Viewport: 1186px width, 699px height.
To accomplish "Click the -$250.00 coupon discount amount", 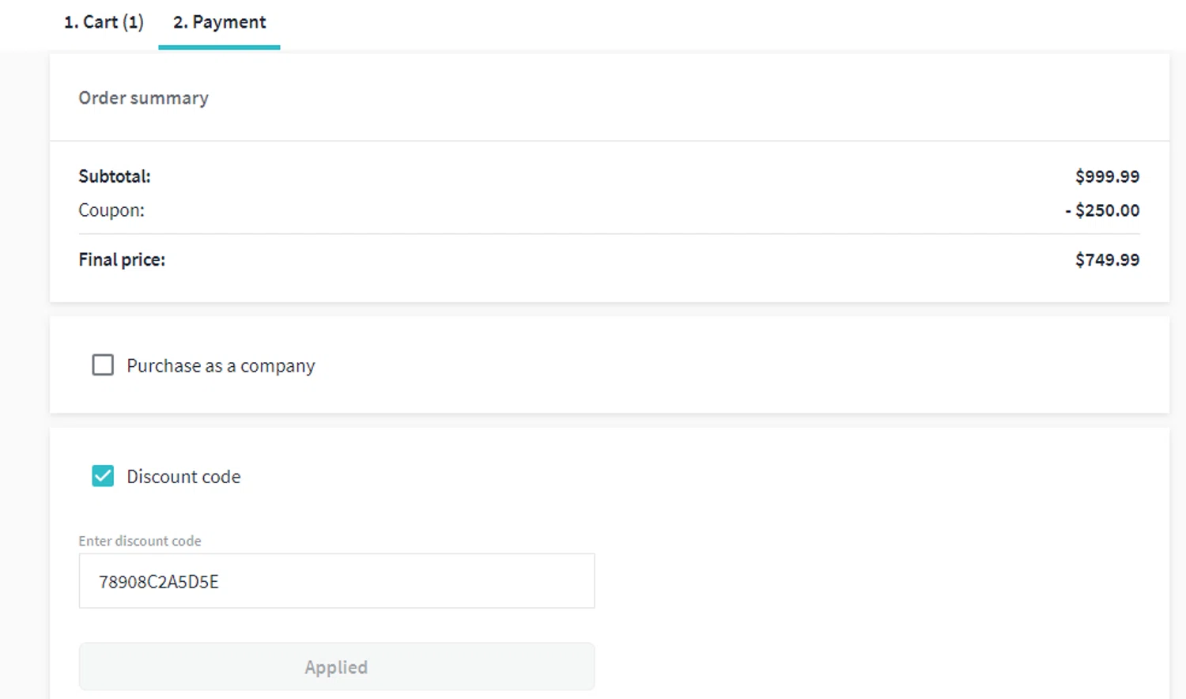I will point(1102,210).
